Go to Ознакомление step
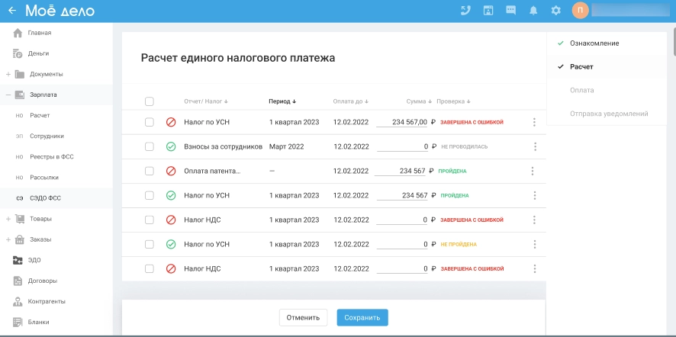This screenshot has height=337, width=676. (594, 43)
